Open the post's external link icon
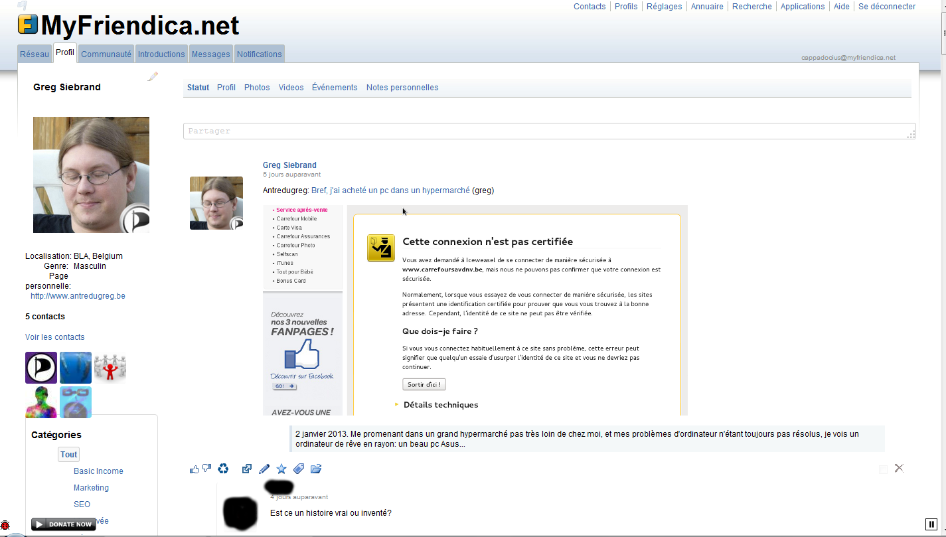946x537 pixels. 247,469
